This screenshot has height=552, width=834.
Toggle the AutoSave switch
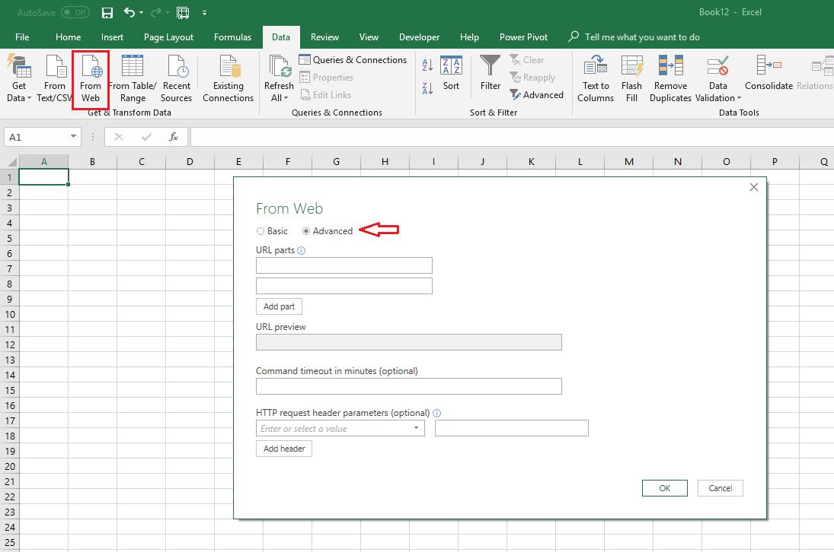(x=75, y=13)
